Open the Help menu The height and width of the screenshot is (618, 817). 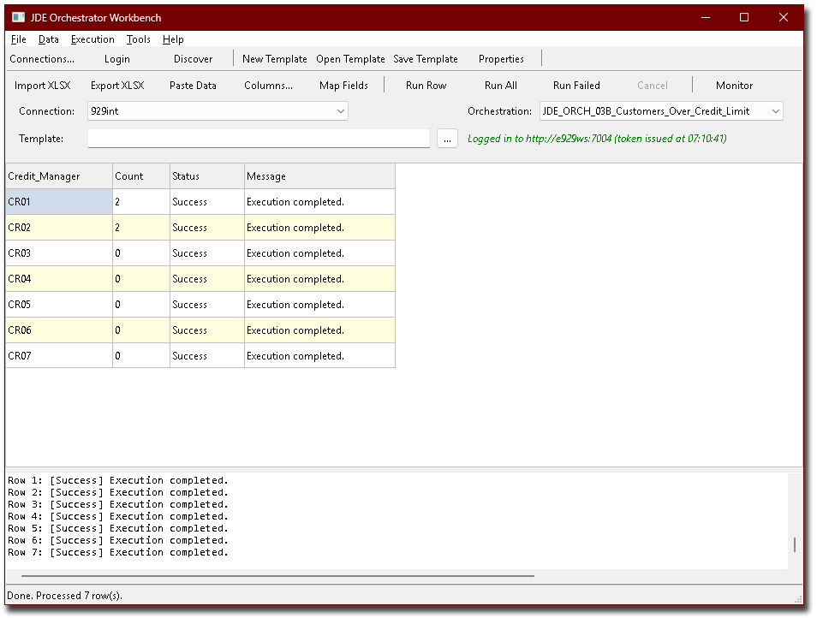[173, 39]
